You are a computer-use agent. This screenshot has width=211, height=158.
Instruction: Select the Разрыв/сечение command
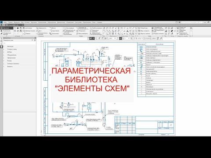(158, 34)
